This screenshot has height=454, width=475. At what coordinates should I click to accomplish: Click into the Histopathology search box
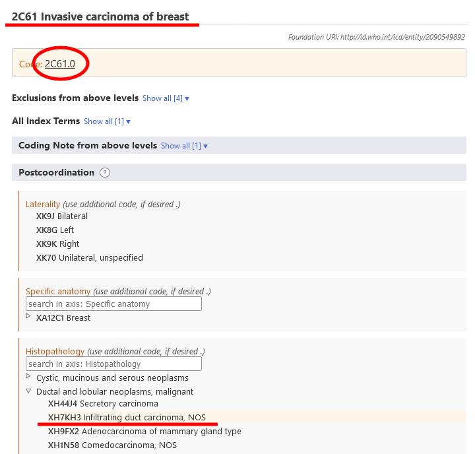pyautogui.click(x=113, y=364)
